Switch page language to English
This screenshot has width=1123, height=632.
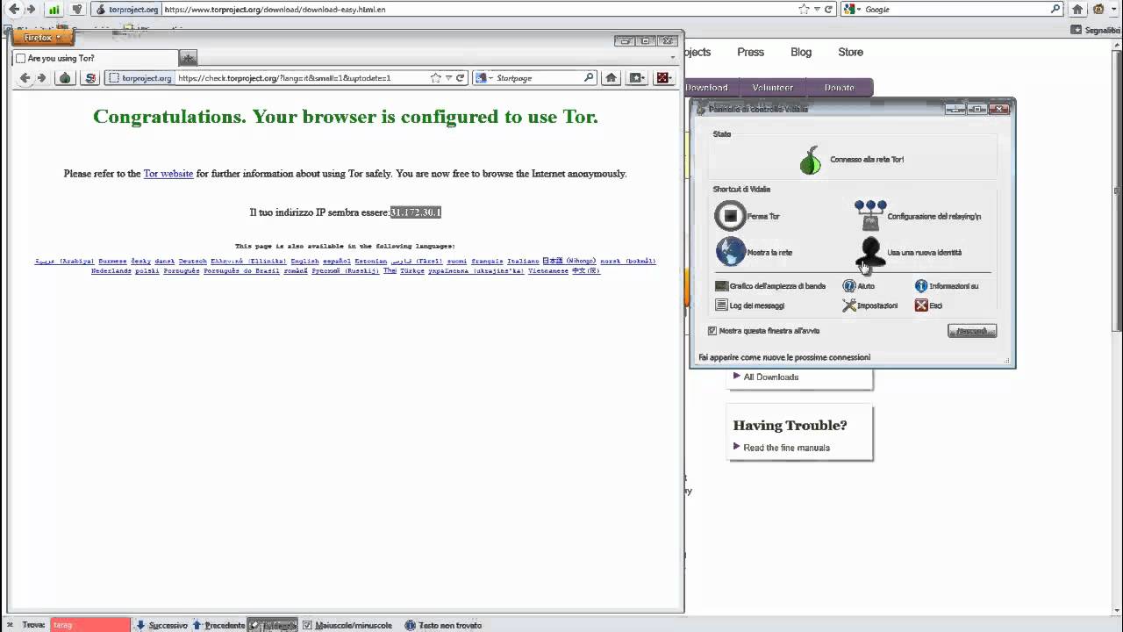pos(305,261)
